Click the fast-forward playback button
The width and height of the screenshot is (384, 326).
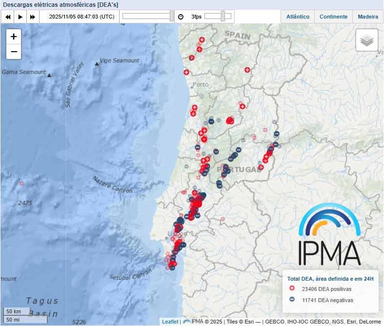(33, 17)
